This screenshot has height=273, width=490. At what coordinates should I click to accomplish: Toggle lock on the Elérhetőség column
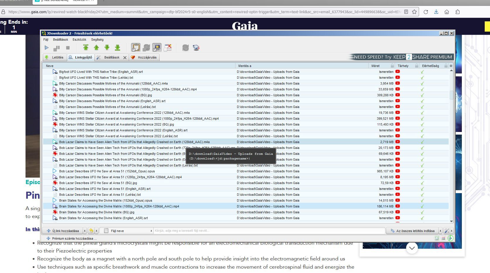click(x=446, y=66)
